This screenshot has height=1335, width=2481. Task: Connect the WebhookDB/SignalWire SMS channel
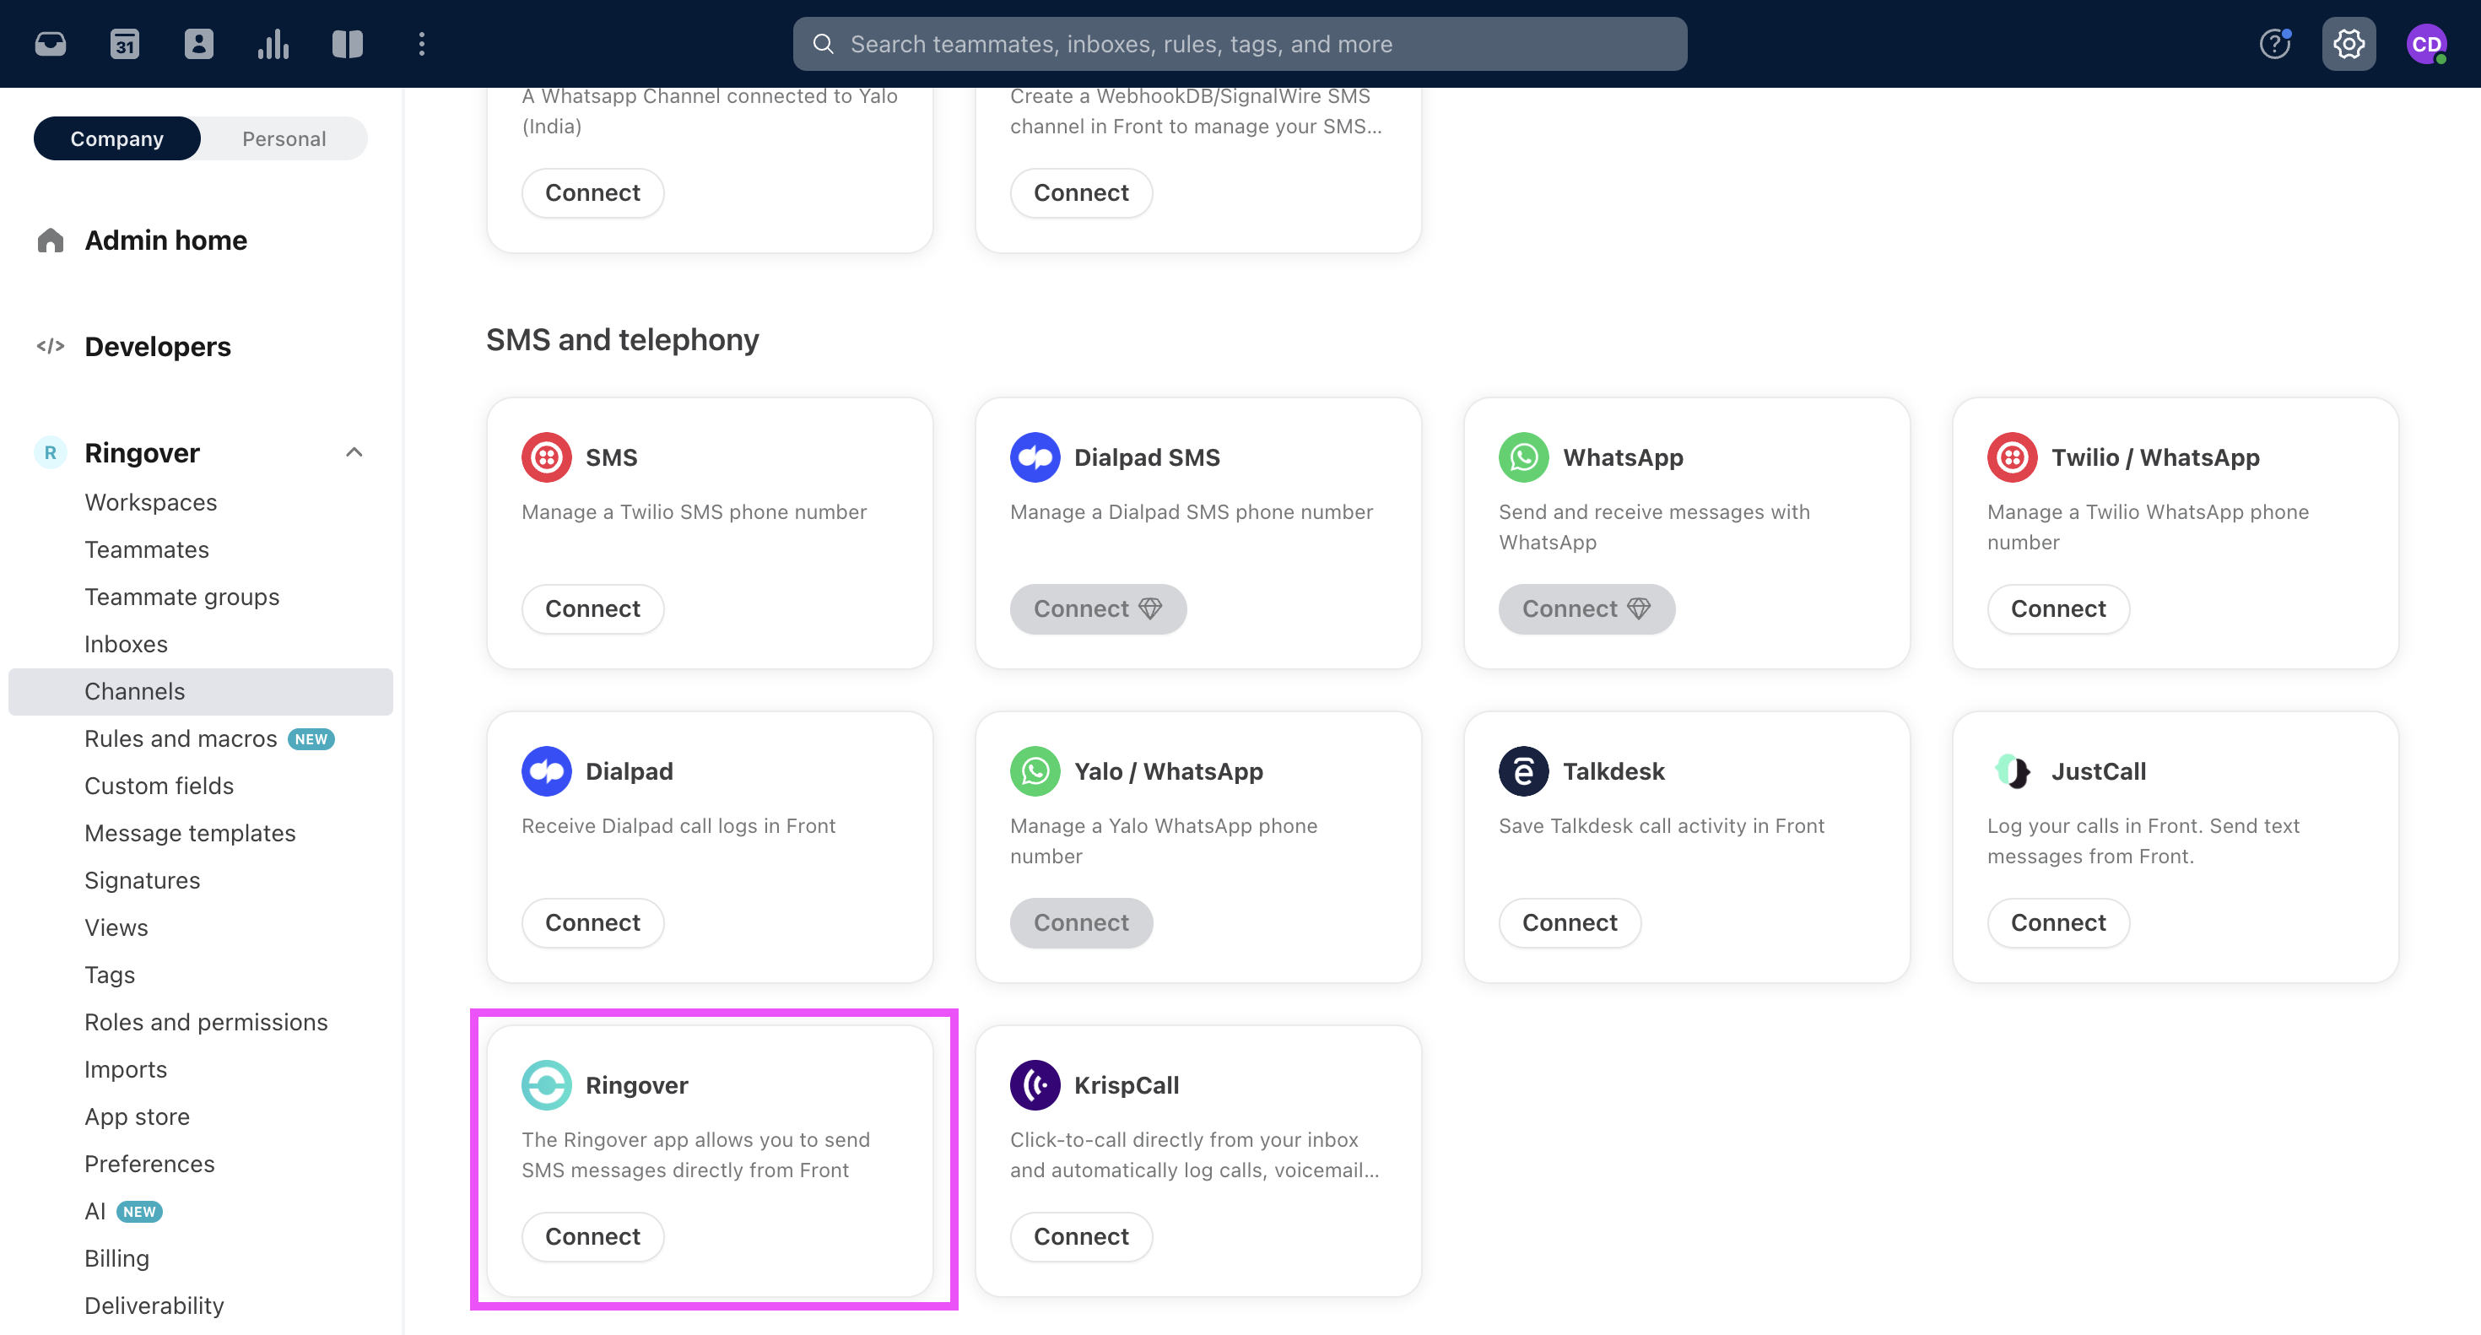(x=1081, y=192)
